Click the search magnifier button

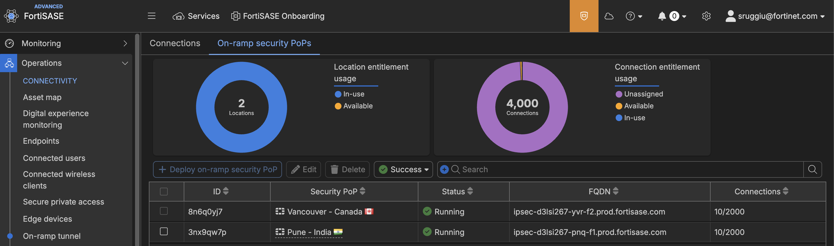click(812, 169)
